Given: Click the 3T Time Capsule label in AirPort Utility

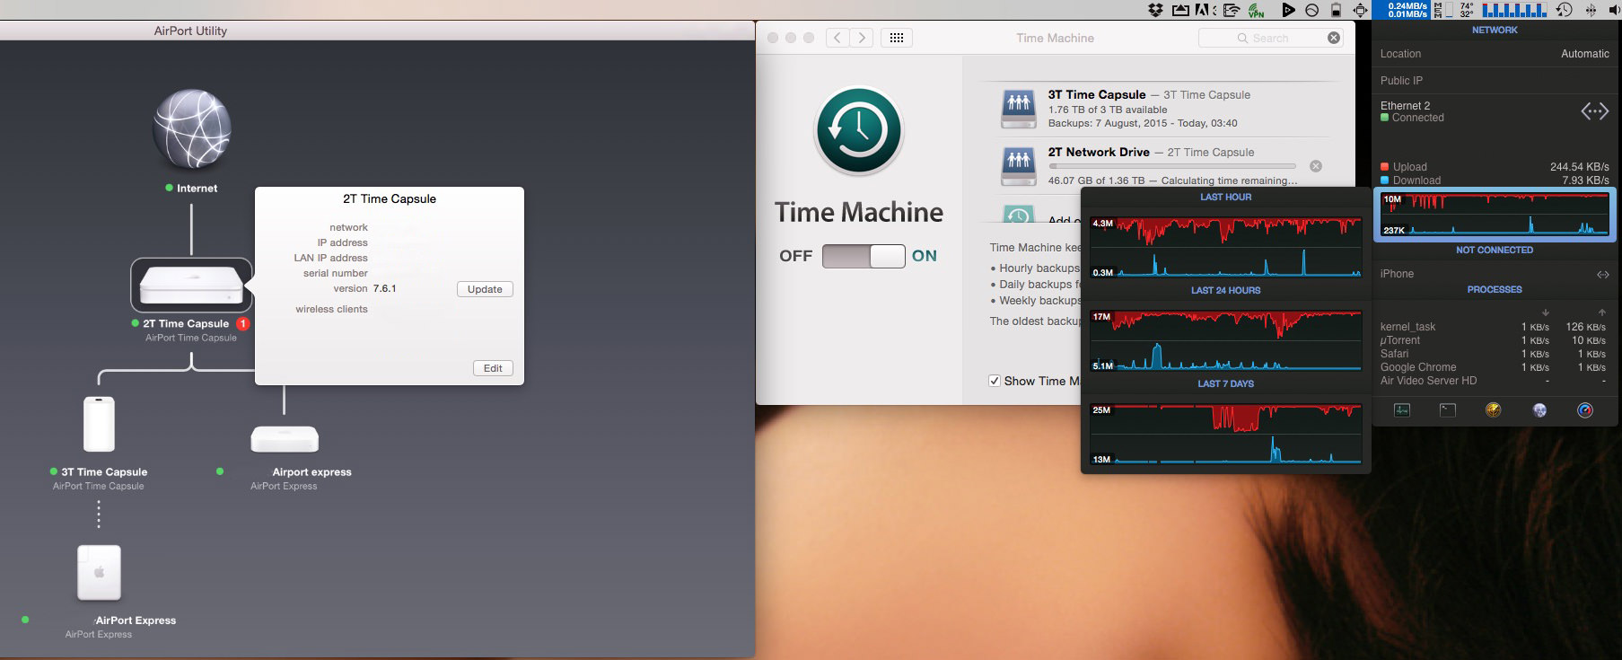Looking at the screenshot, I should point(104,471).
